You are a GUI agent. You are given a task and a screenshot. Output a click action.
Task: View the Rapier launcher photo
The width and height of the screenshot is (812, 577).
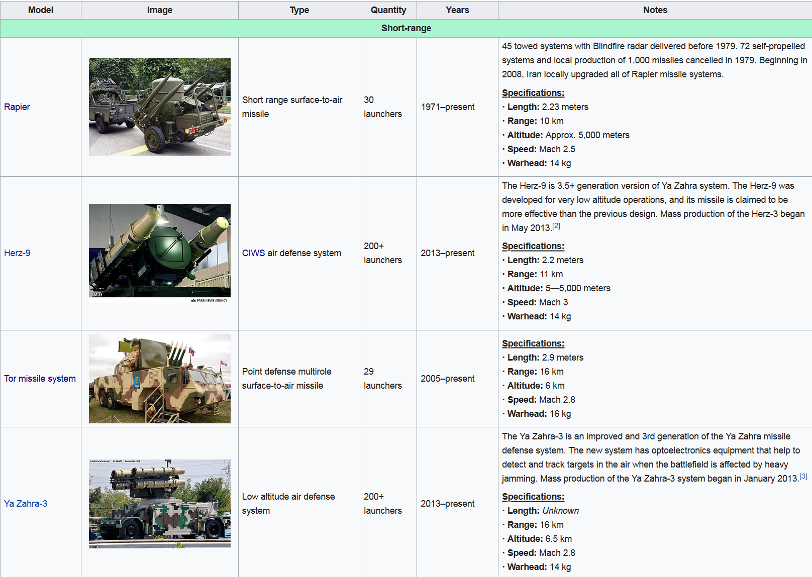[x=160, y=106]
